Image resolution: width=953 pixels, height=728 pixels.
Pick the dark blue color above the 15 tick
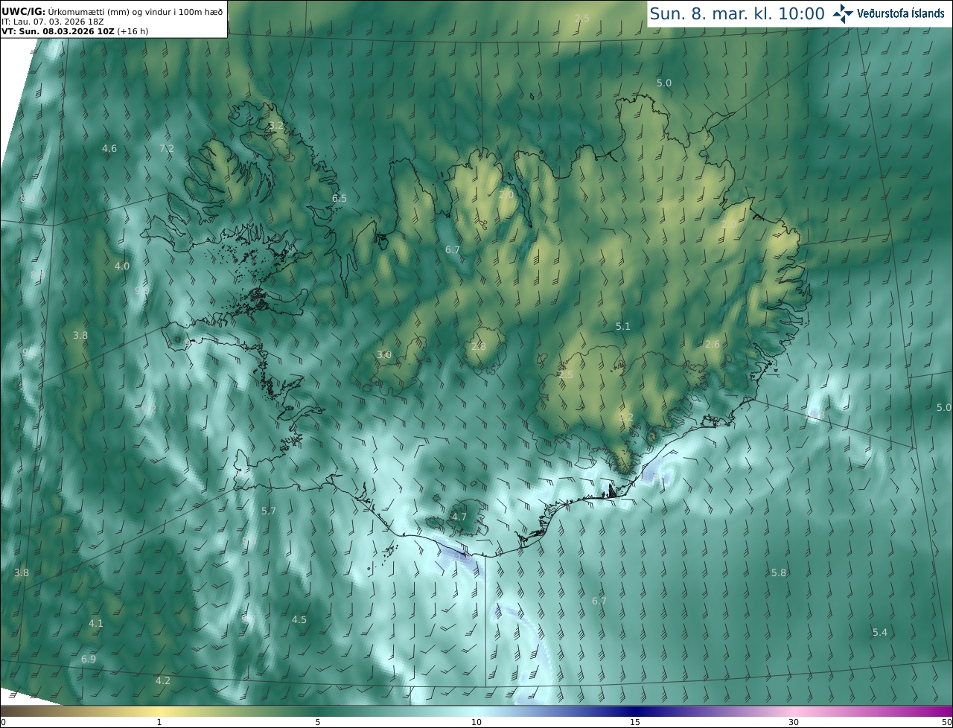click(635, 711)
